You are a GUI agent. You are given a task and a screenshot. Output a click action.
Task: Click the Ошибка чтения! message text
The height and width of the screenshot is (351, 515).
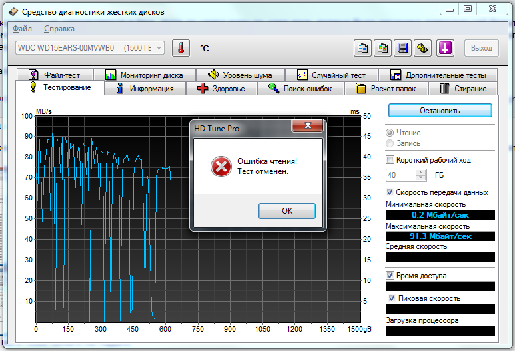(267, 161)
